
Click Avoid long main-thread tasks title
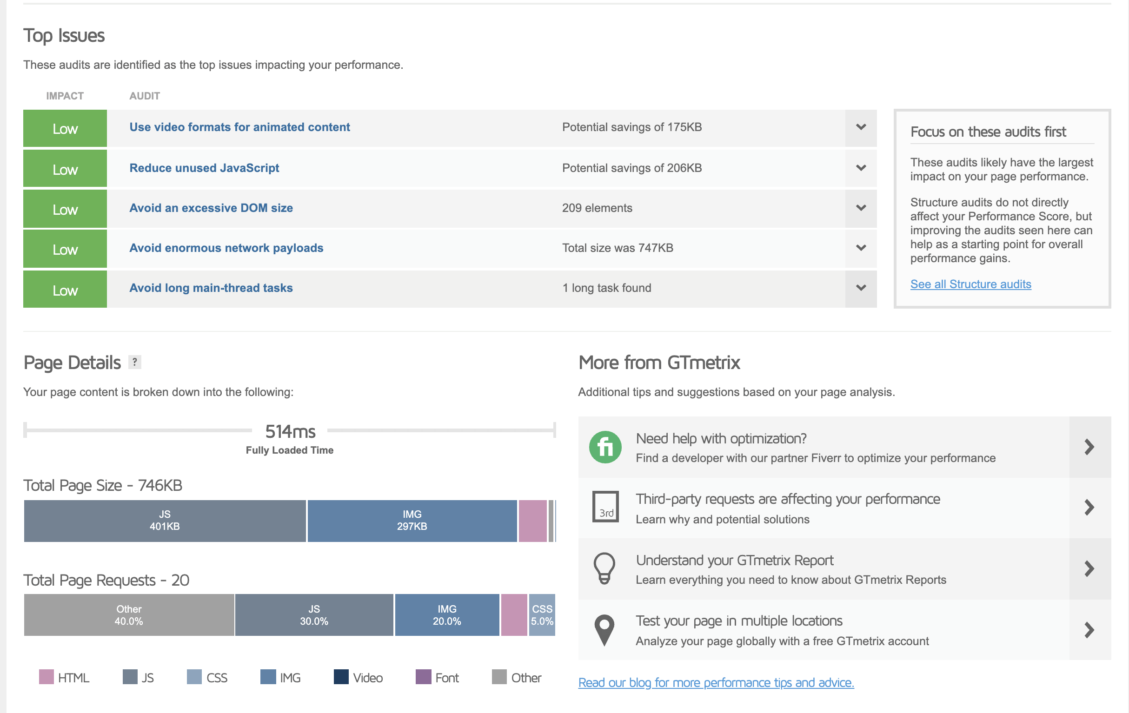[211, 288]
